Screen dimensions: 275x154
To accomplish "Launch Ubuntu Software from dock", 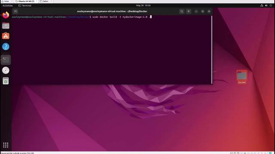I will 6,36.
